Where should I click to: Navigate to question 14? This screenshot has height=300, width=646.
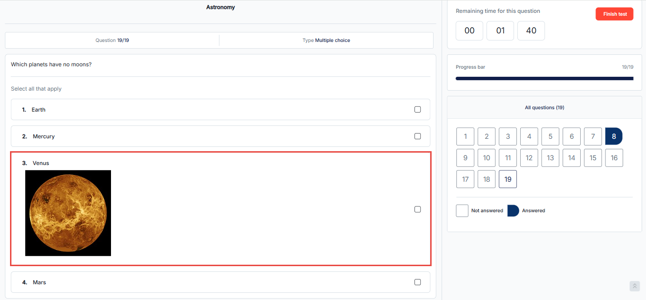pyautogui.click(x=572, y=158)
